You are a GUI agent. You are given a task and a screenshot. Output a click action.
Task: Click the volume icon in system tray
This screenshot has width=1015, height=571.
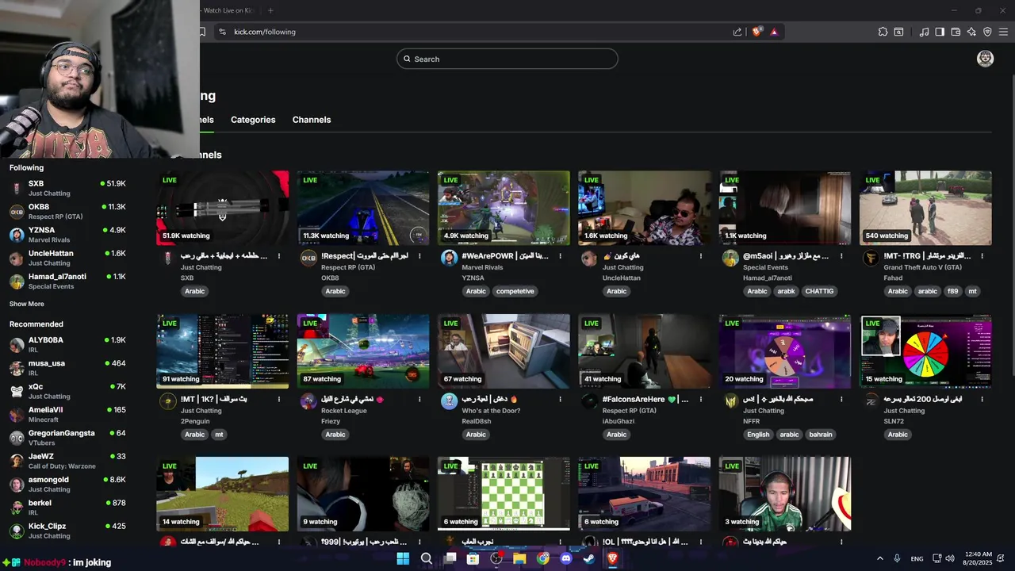pos(950,558)
